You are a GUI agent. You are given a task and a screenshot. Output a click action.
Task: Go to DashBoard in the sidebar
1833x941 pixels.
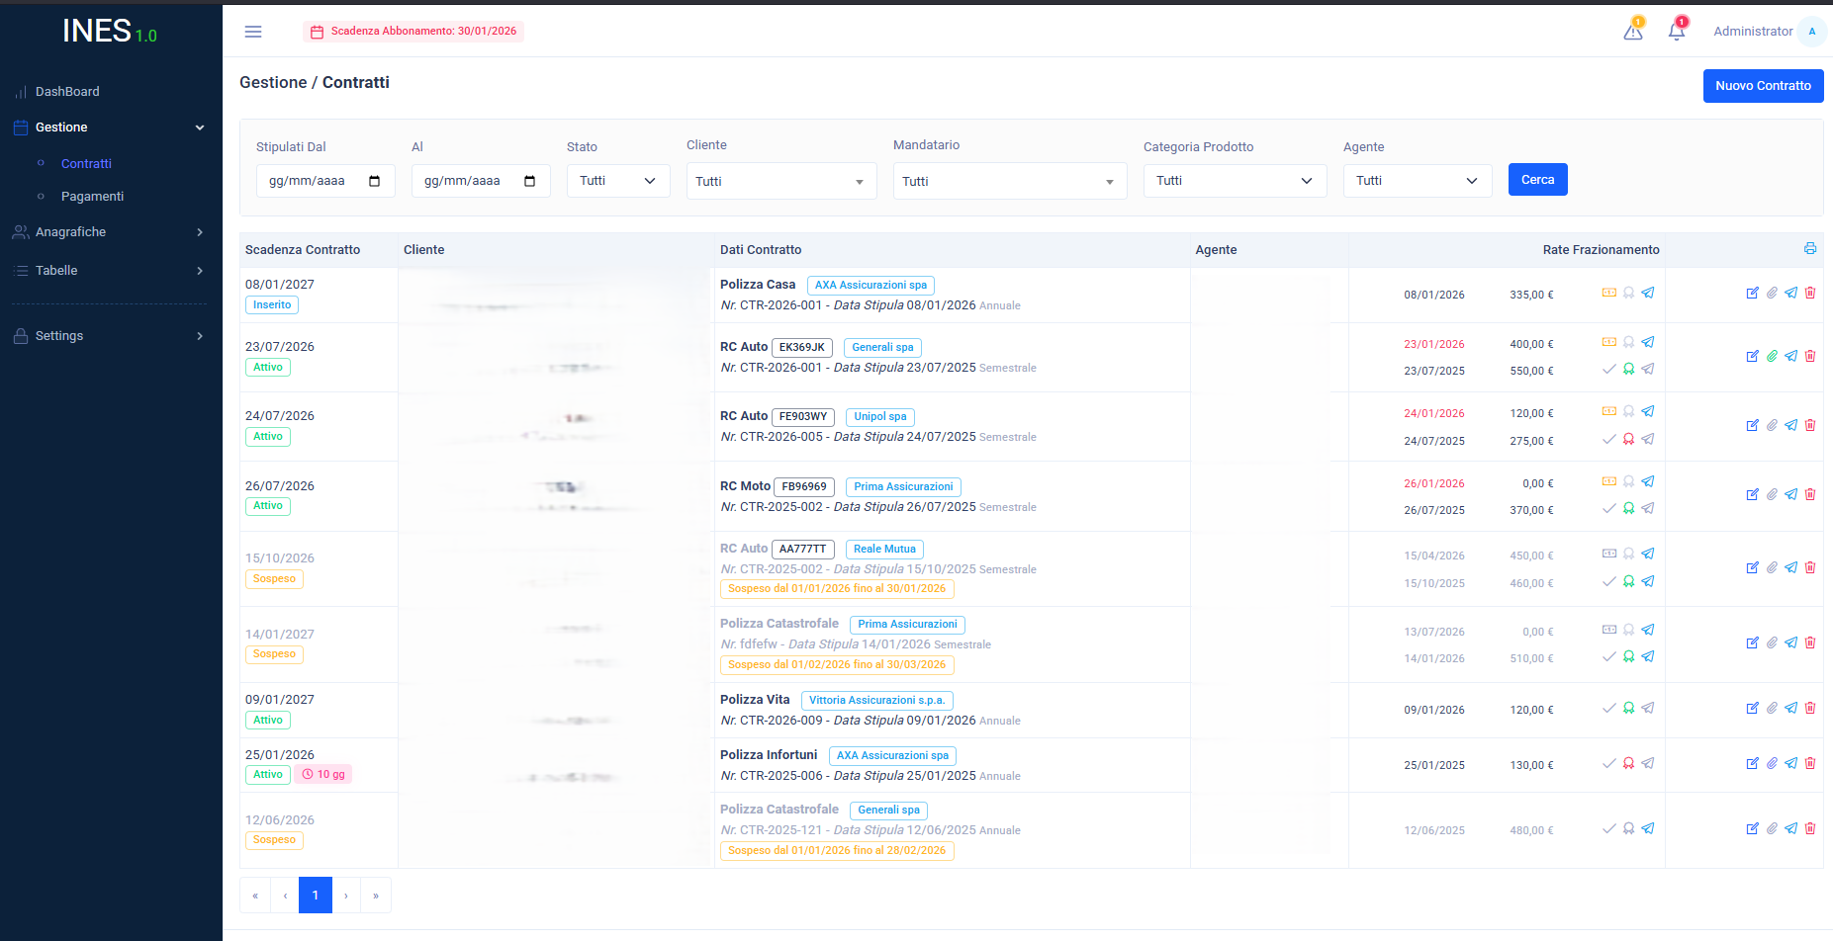pyautogui.click(x=67, y=92)
